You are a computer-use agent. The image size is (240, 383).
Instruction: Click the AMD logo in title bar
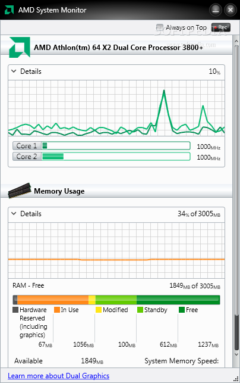point(10,10)
